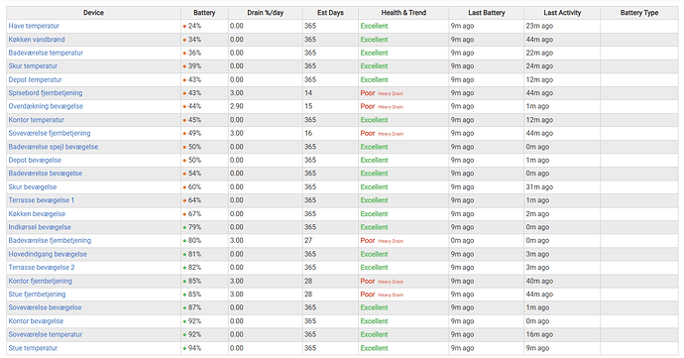Open Skur bevægelse device link
The image size is (684, 358).
[x=33, y=186]
